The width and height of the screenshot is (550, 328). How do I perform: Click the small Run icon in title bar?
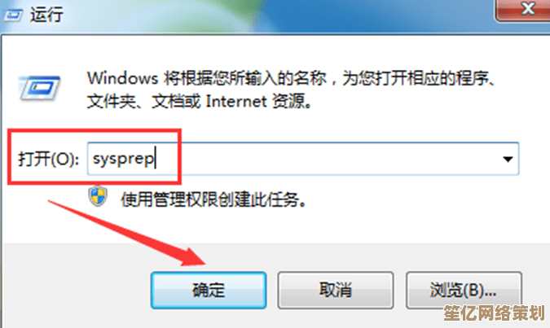click(13, 15)
